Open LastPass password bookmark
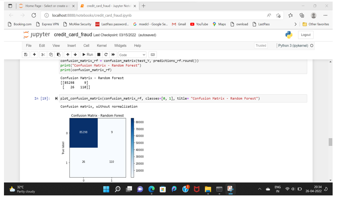This screenshot has height=197, width=339. [112, 24]
